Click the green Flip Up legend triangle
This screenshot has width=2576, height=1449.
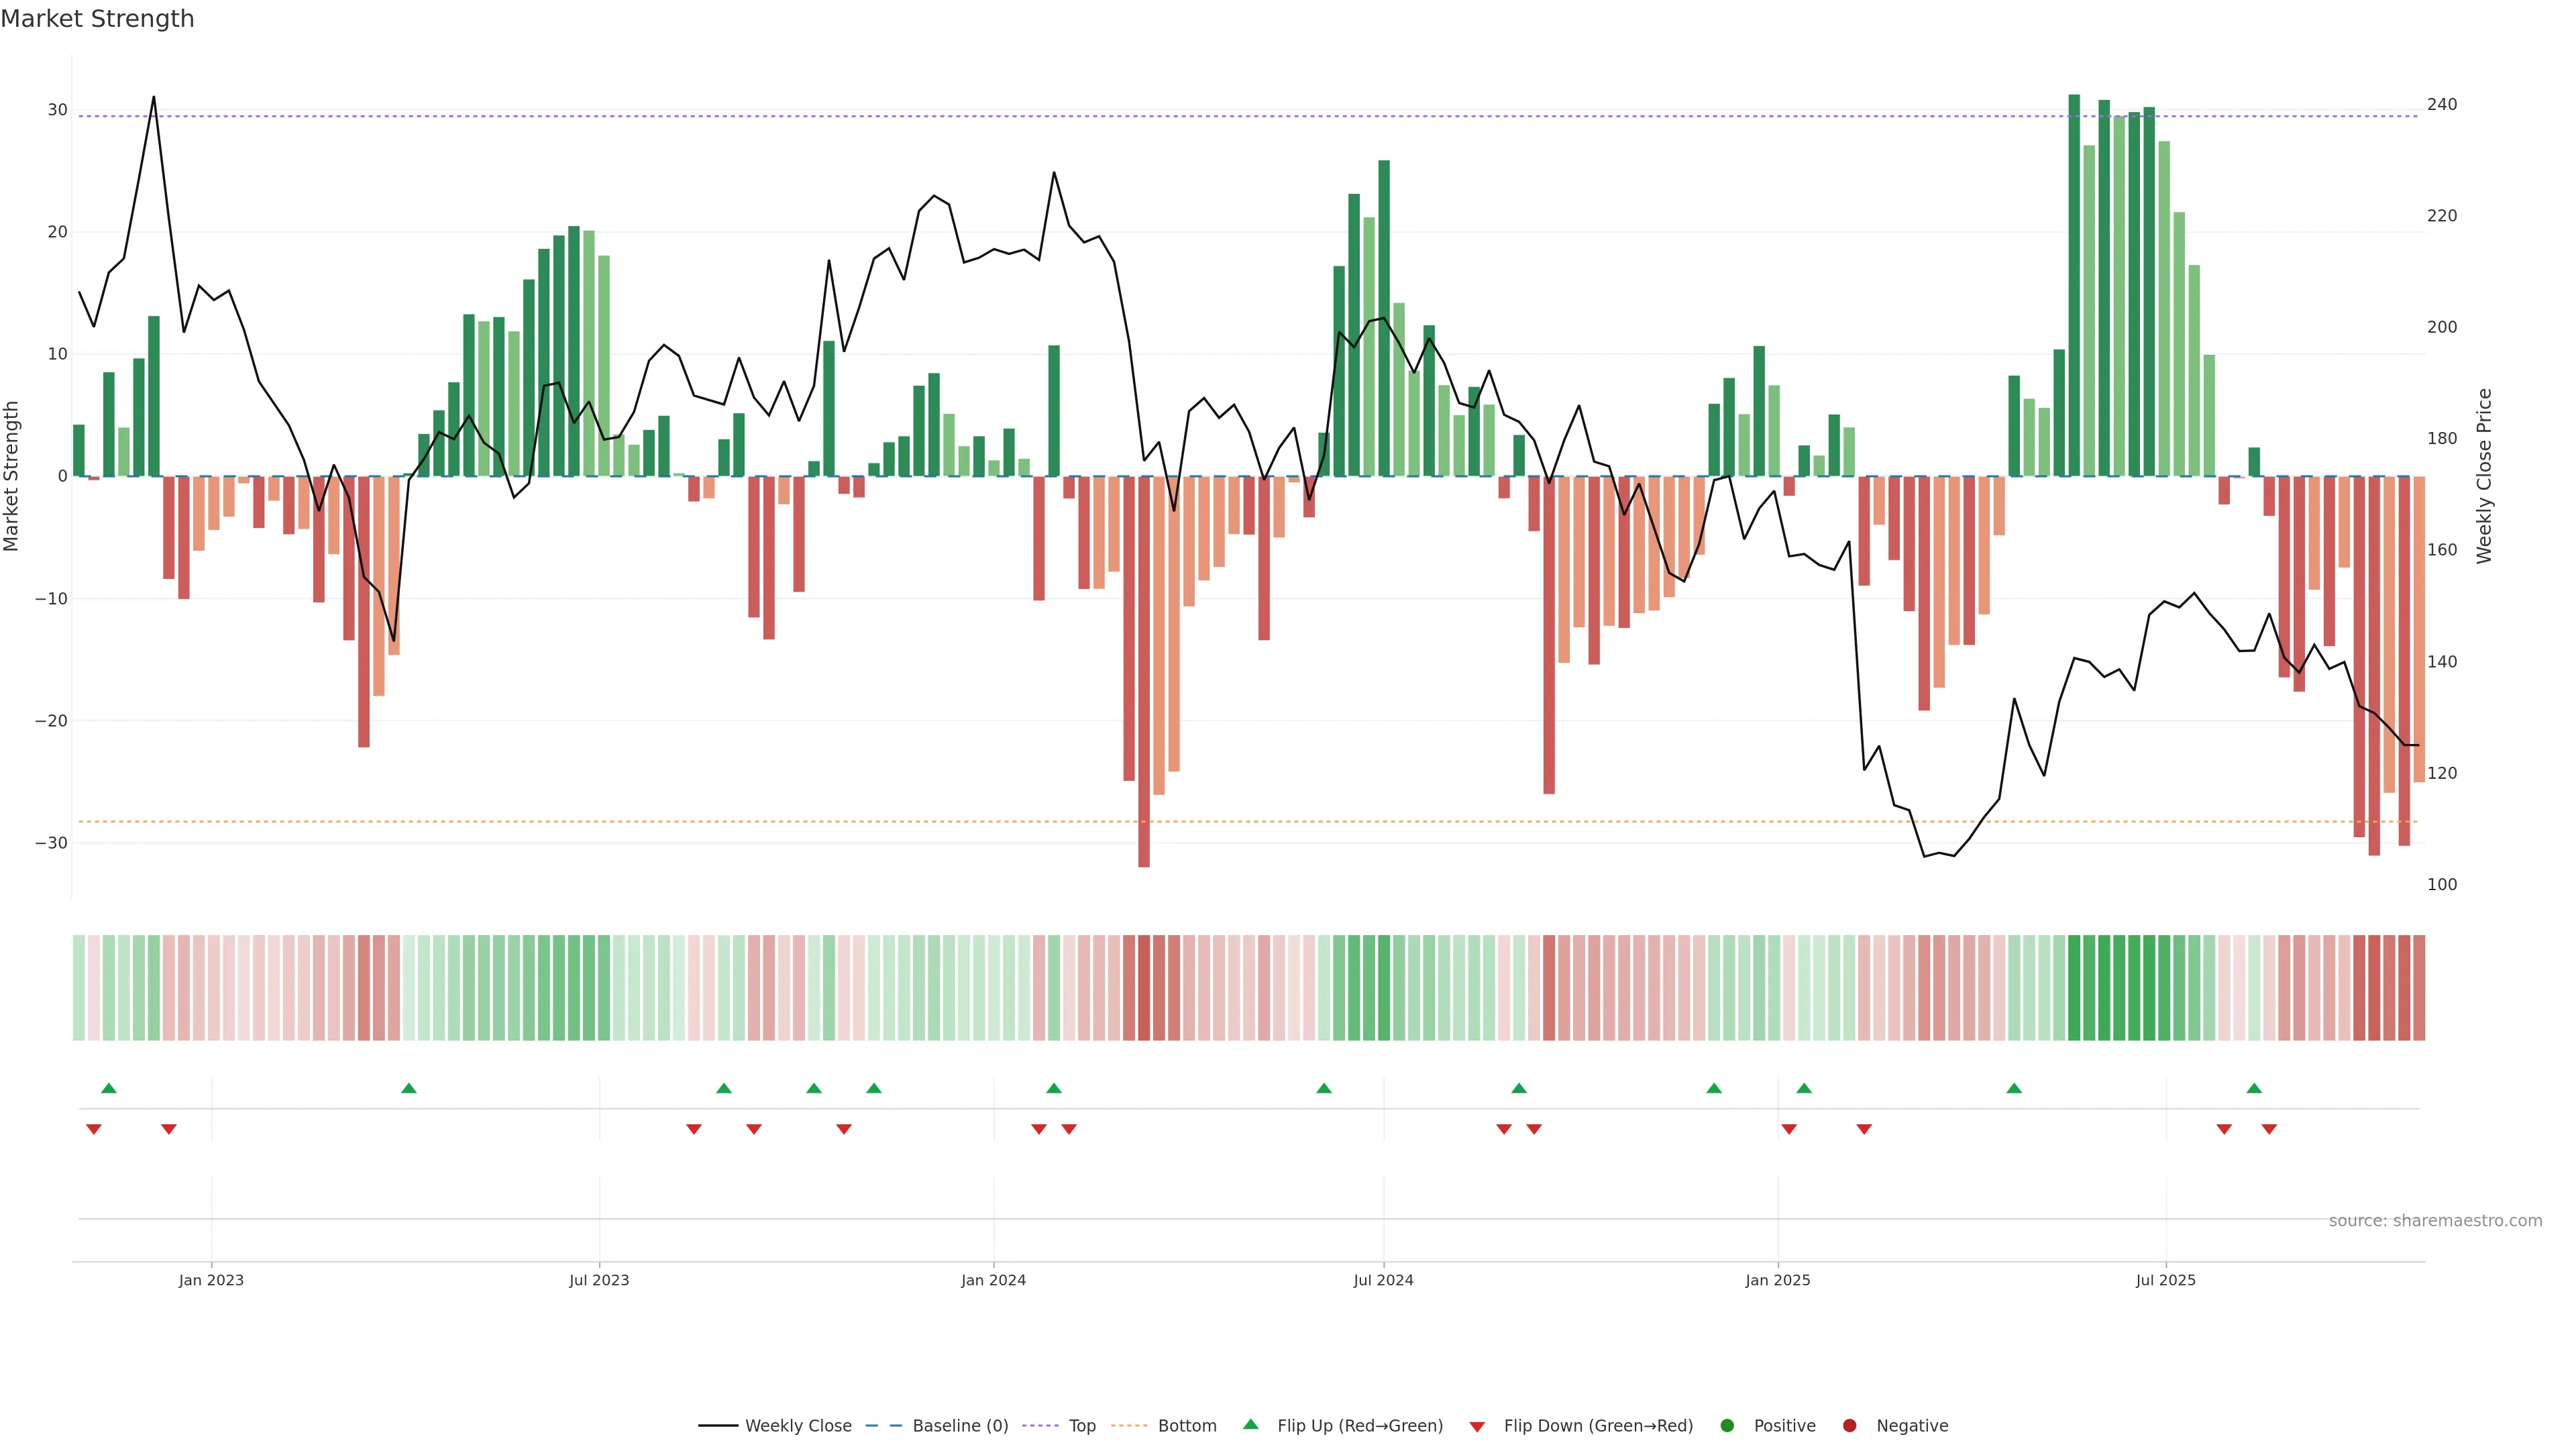(x=1250, y=1424)
